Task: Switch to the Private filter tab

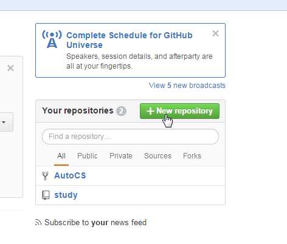Action: pos(121,156)
